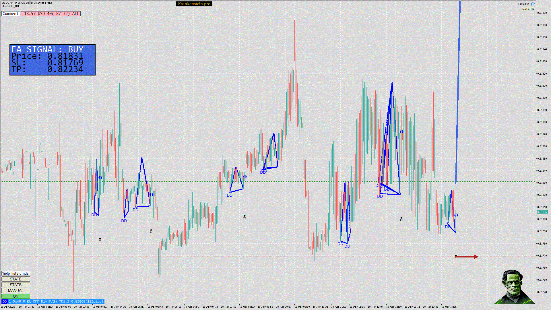
Task: Click the red arrow on stop-loss line
Action: pos(467,257)
